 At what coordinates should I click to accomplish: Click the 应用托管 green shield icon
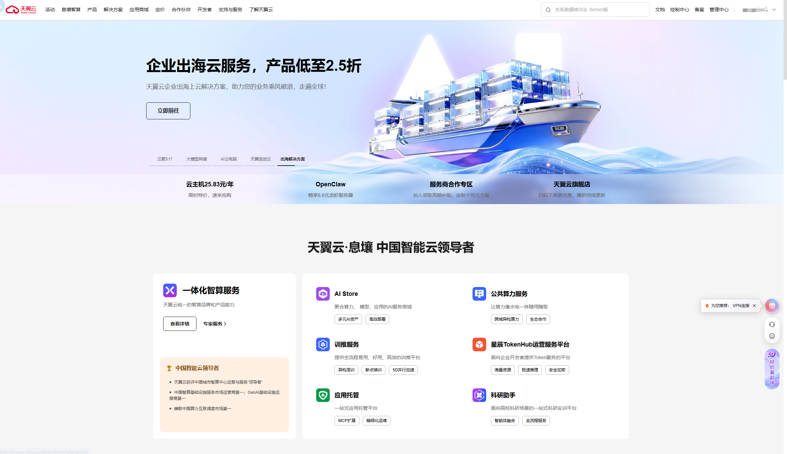point(323,395)
